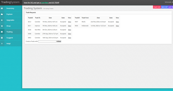Open the Inventory menu item
This screenshot has height=91, width=173.
[11, 8]
